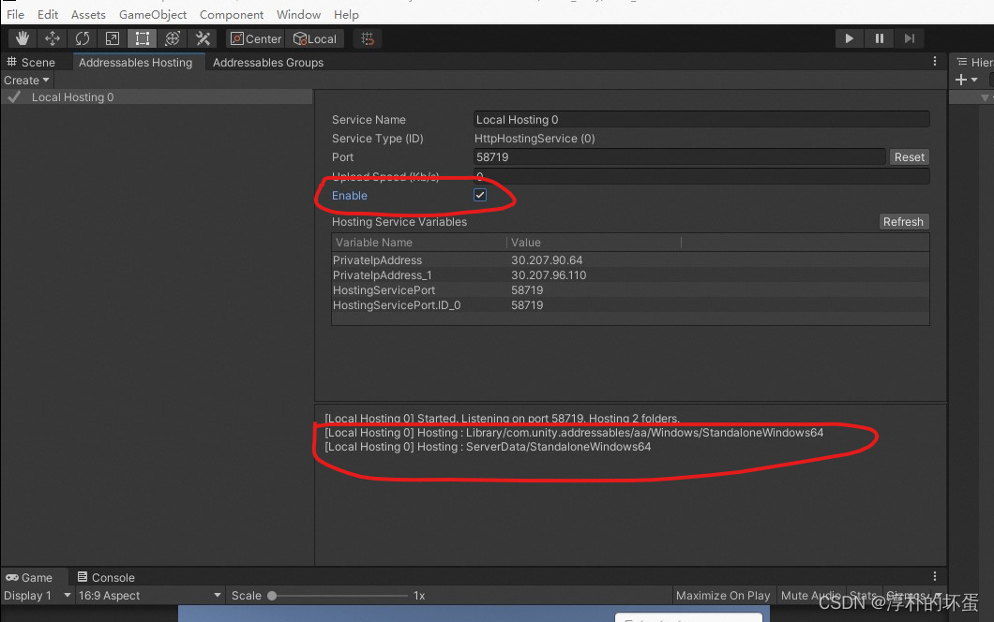Pause the game with the Pause button
Image resolution: width=994 pixels, height=622 pixels.
pos(879,37)
